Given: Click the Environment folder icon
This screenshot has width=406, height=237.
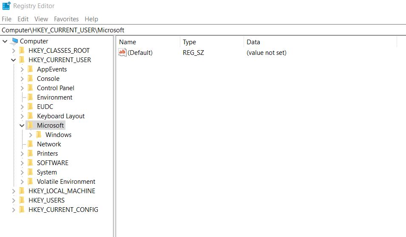Looking at the screenshot, I should click(30, 97).
